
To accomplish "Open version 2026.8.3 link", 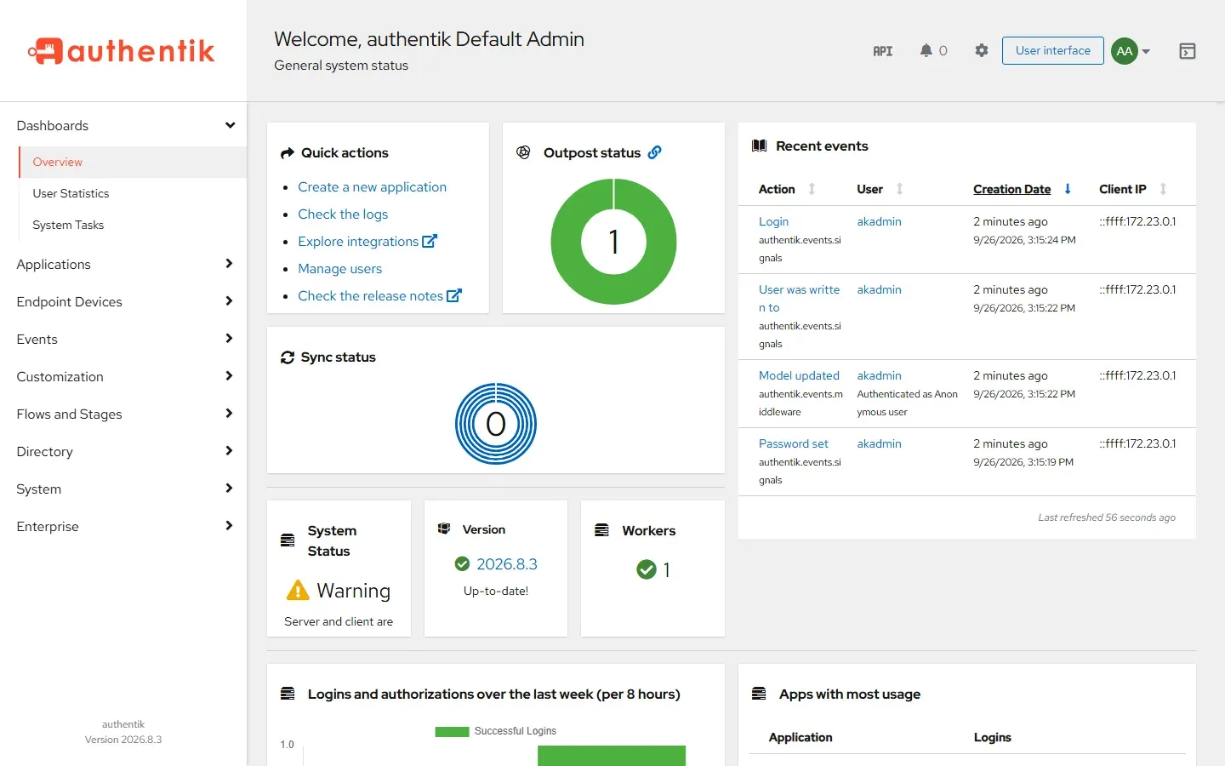I will tap(507, 563).
